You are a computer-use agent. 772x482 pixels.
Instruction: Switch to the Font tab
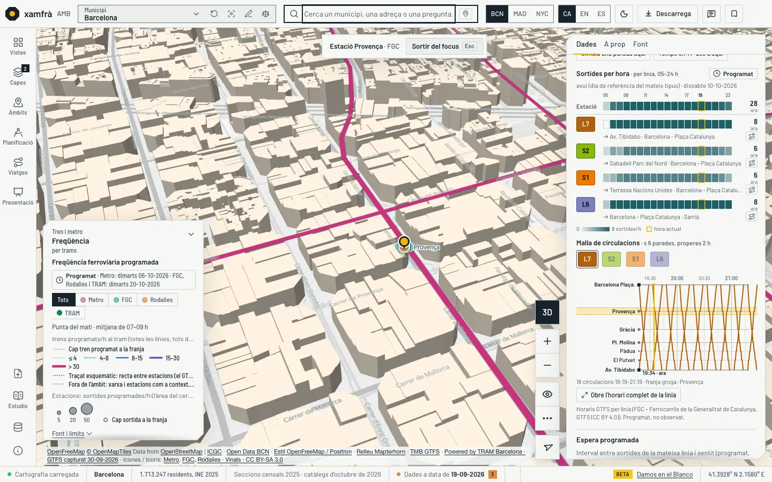pyautogui.click(x=640, y=44)
